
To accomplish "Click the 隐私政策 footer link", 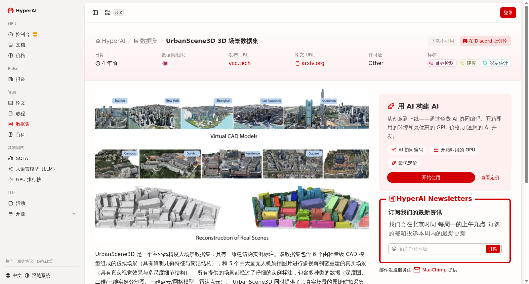I will [45, 261].
